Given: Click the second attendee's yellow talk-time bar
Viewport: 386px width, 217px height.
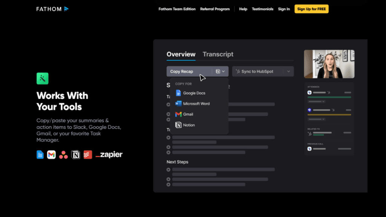Looking at the screenshot, I should click(329, 115).
